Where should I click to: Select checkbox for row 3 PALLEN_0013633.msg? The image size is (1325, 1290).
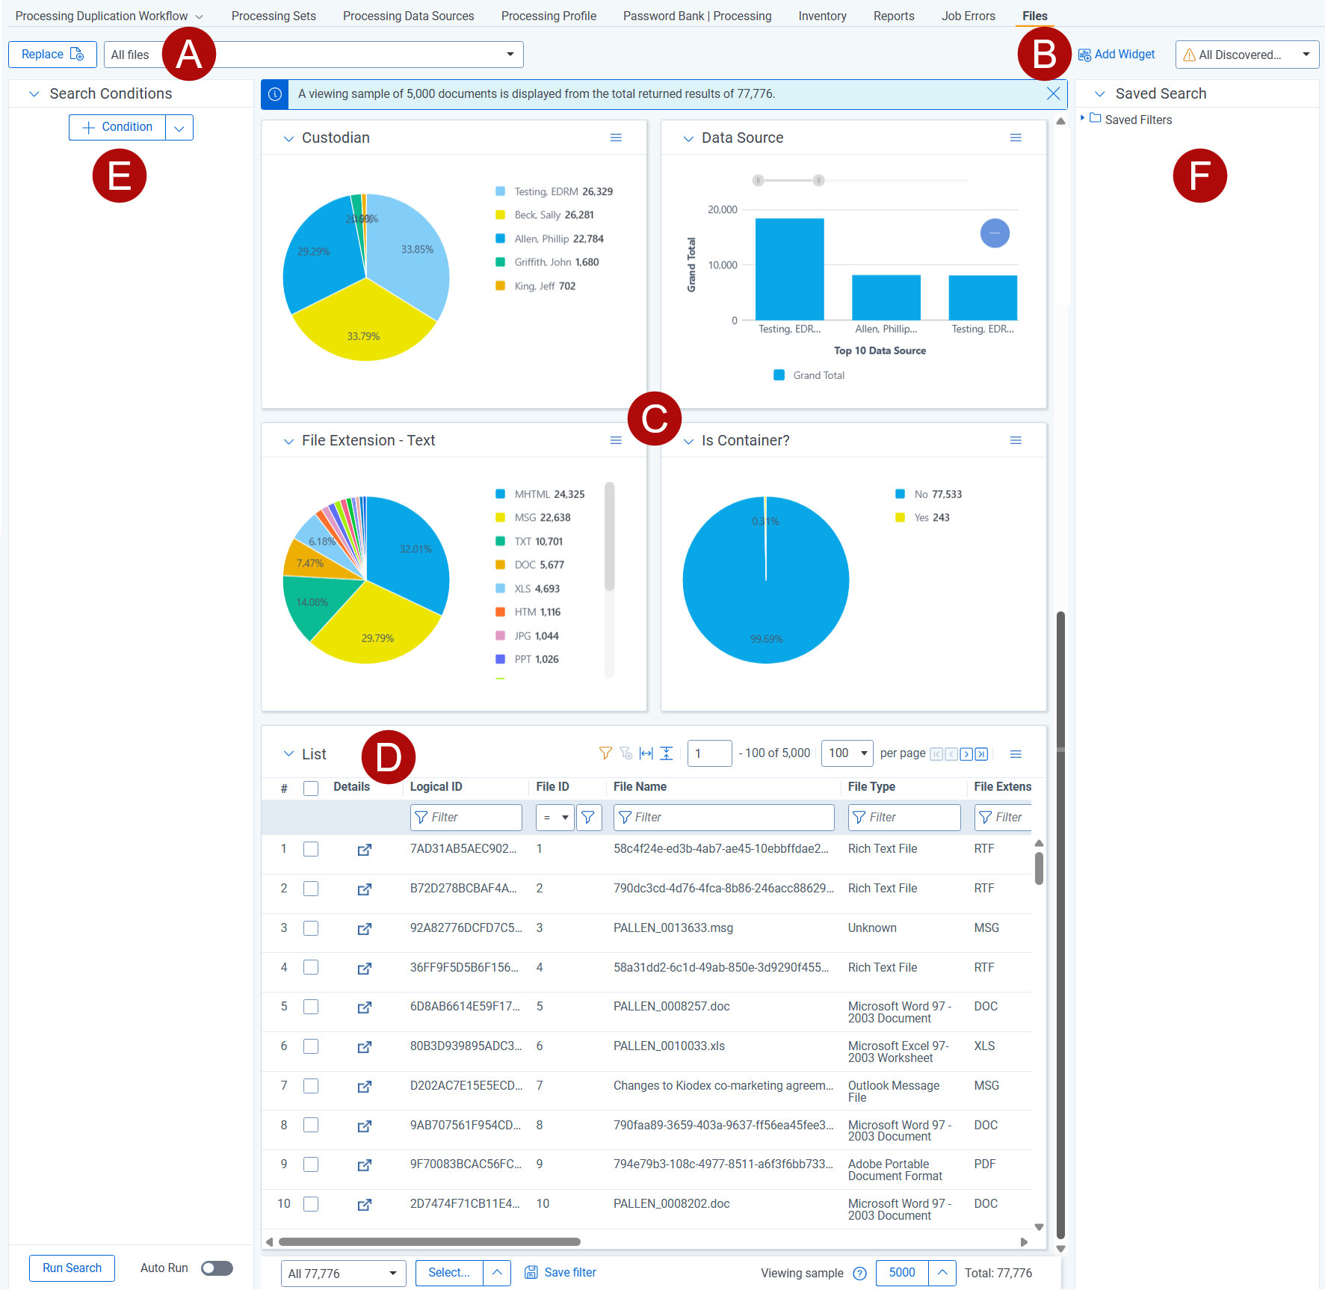click(x=311, y=928)
